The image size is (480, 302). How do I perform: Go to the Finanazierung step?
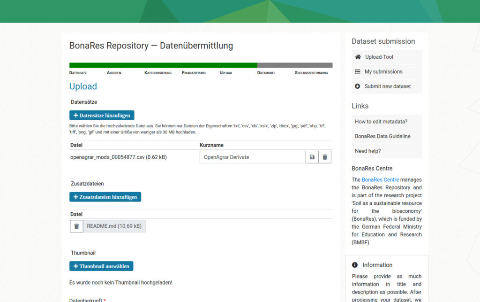click(194, 73)
